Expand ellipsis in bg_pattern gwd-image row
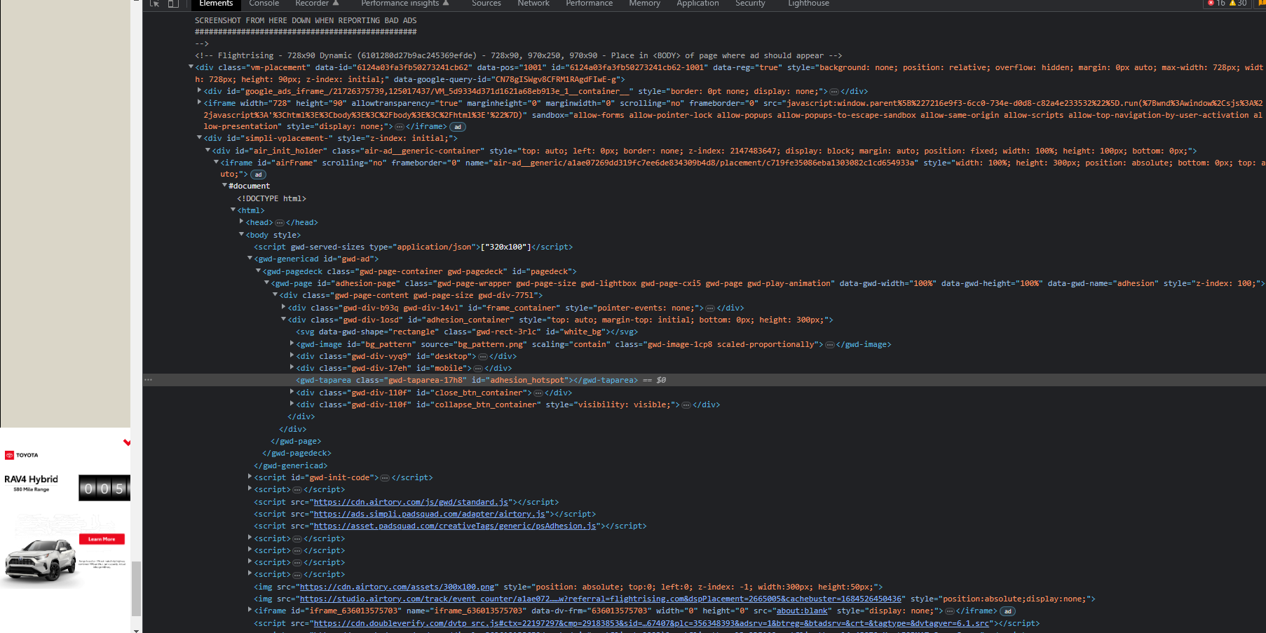 tap(830, 345)
